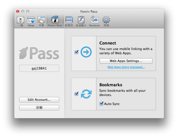Open the 自动输入 (Autofill) preferences pane

pyautogui.click(x=81, y=21)
